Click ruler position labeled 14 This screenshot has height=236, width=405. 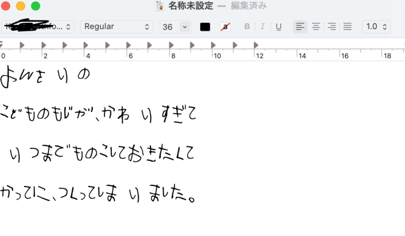tap(302, 56)
